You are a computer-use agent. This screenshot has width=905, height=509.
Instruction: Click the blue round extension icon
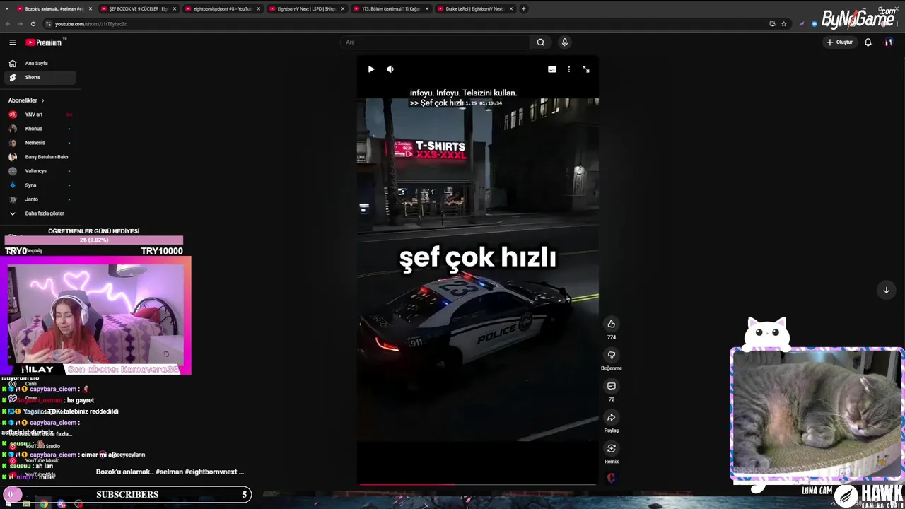pyautogui.click(x=814, y=24)
